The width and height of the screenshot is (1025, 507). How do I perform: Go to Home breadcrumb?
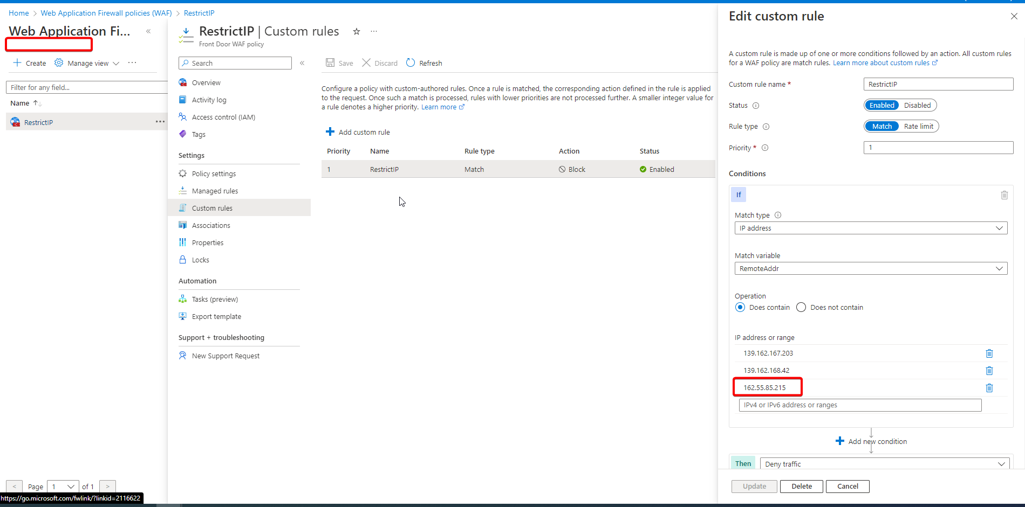(19, 13)
